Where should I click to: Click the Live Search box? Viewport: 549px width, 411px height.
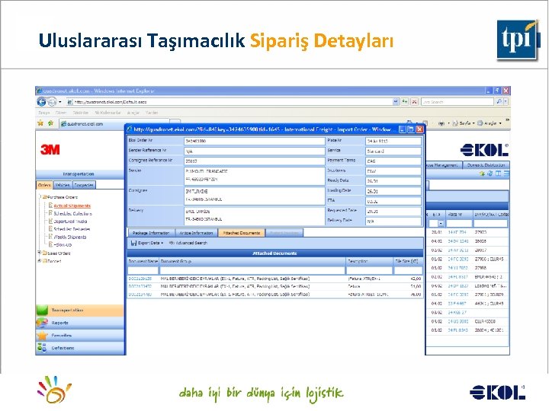tap(457, 102)
